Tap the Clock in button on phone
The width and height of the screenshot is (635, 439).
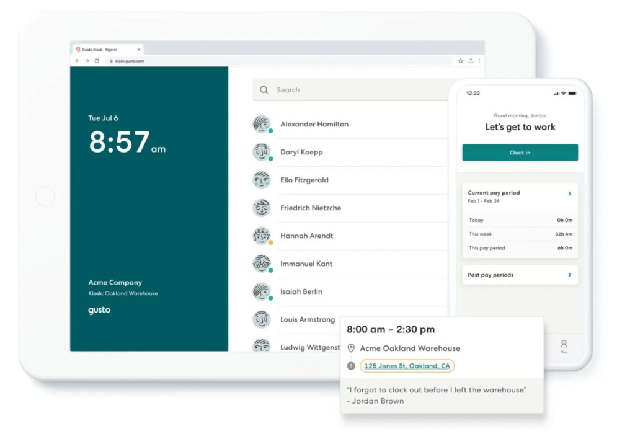(520, 153)
